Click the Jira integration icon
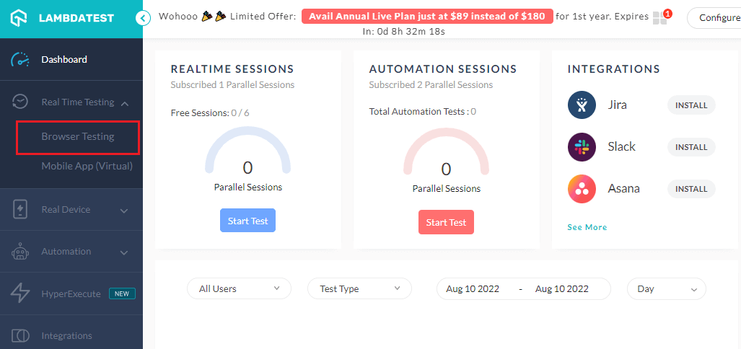 point(582,105)
